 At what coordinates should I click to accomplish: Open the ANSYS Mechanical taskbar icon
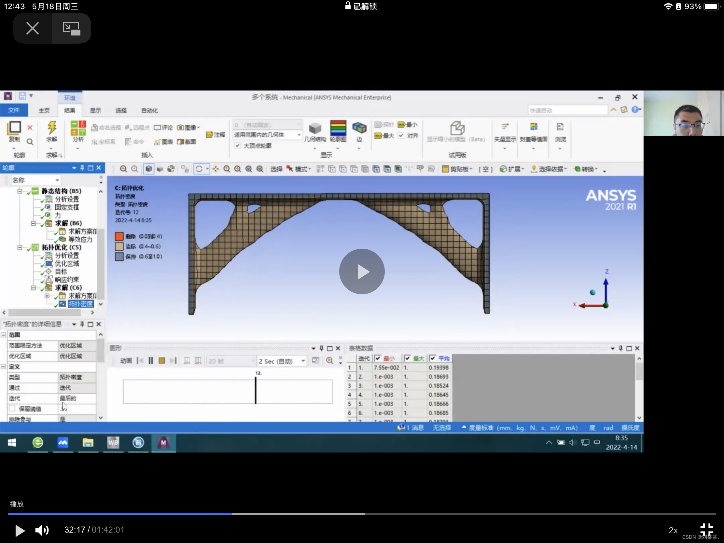[x=163, y=443]
